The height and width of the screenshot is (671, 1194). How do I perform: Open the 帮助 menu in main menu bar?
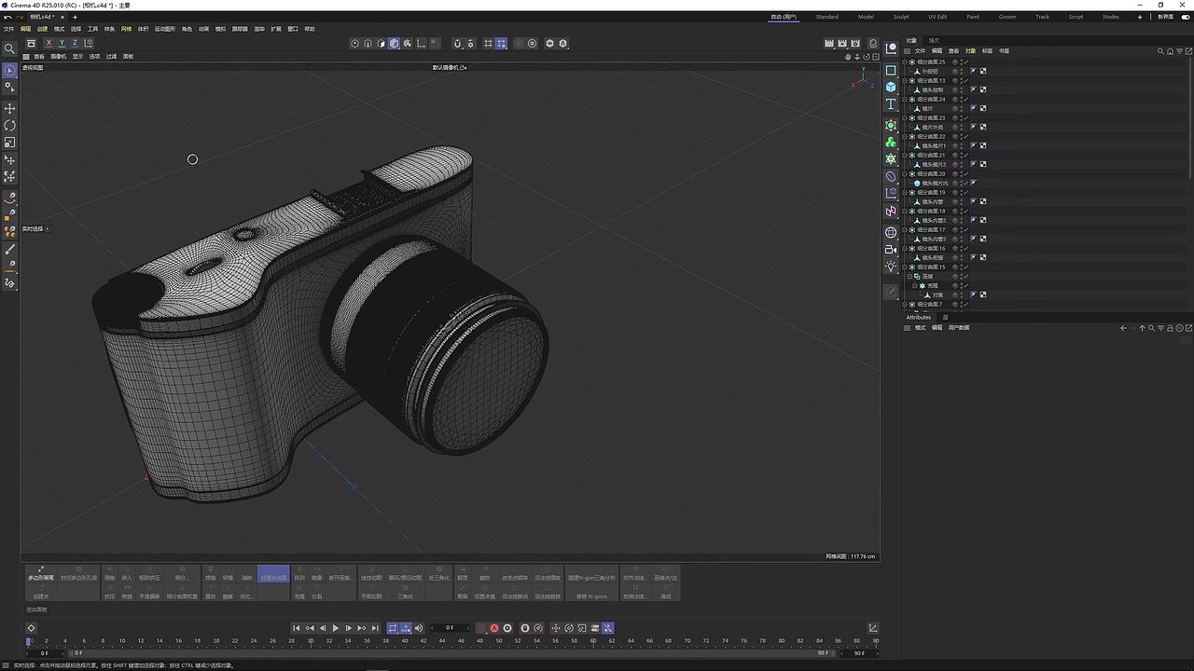point(310,29)
